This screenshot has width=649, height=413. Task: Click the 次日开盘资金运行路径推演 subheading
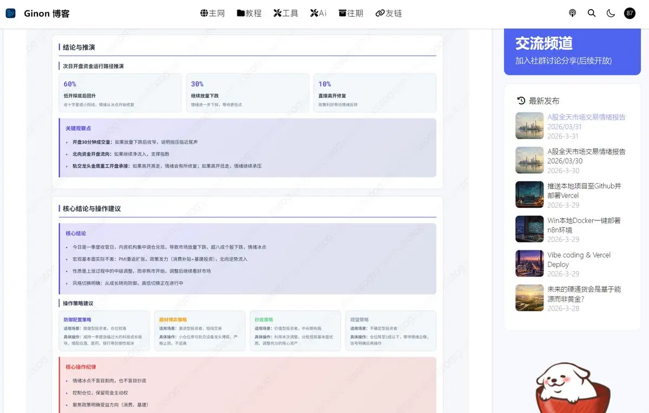click(93, 66)
